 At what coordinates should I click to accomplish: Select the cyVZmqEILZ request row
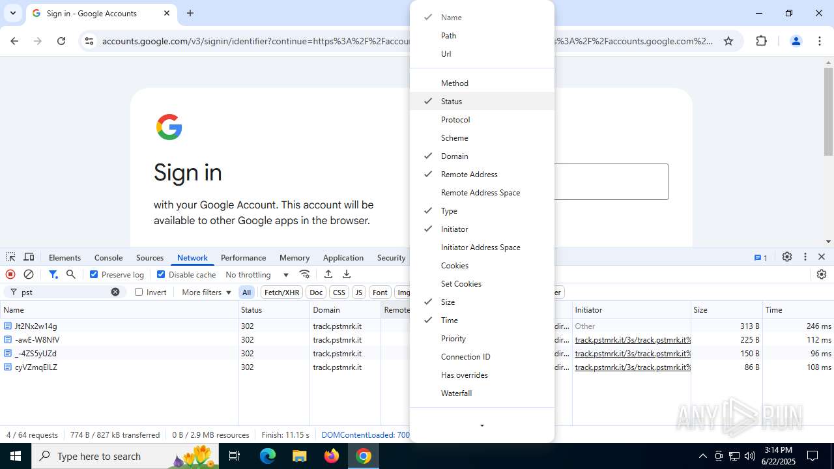(x=417, y=367)
